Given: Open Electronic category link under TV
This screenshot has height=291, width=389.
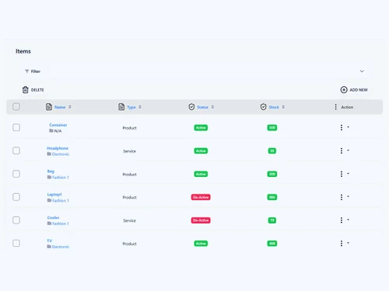Looking at the screenshot, I should 61,247.
